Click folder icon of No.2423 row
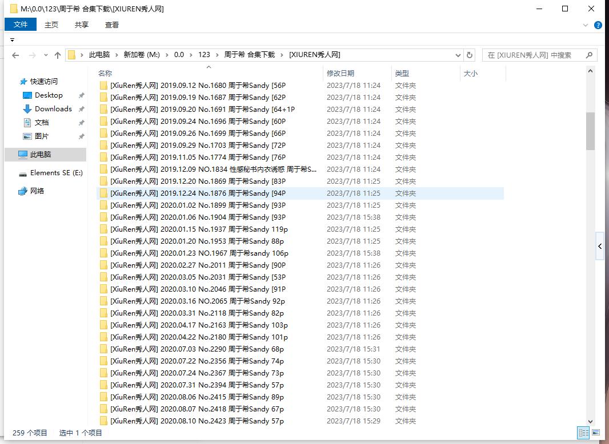Image resolution: width=609 pixels, height=444 pixels. (104, 421)
